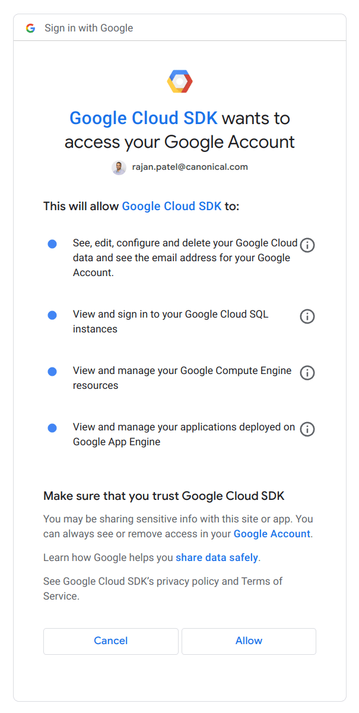Click Google Cloud SDK link in 'This will allow'
The image size is (359, 713).
[x=171, y=206]
